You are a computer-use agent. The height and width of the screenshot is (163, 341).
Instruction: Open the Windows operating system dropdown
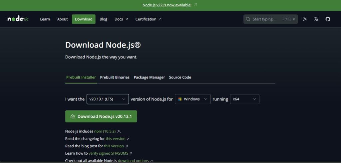pyautogui.click(x=193, y=99)
